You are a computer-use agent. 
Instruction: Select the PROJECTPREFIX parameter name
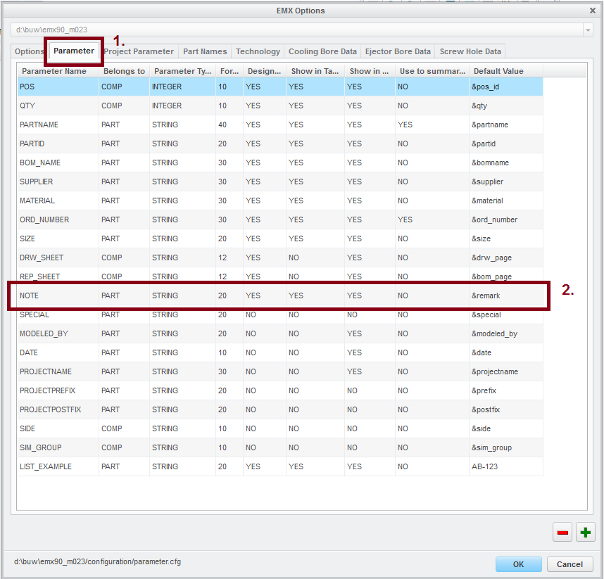coord(48,390)
